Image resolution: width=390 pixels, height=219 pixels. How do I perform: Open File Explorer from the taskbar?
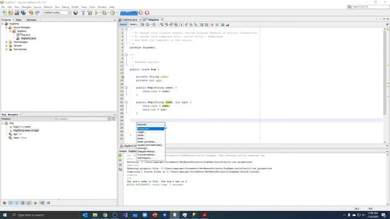tap(95, 215)
